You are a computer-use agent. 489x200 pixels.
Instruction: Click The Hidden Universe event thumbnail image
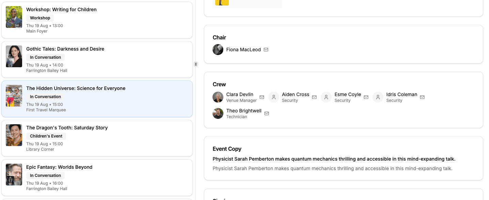pyautogui.click(x=14, y=96)
